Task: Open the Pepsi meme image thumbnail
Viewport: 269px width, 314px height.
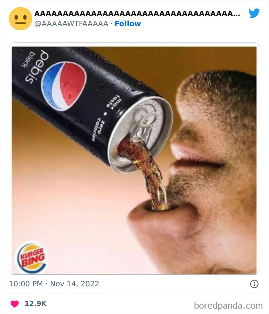Action: tap(134, 158)
